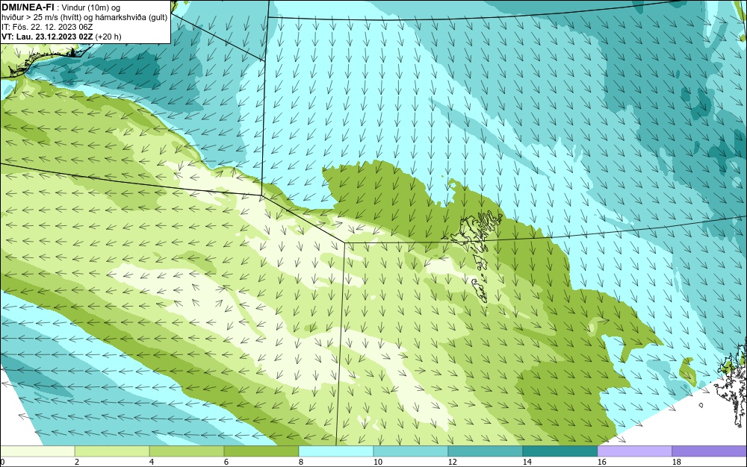Click the 8–10 m/s light cyan legend swatch

pyautogui.click(x=336, y=451)
